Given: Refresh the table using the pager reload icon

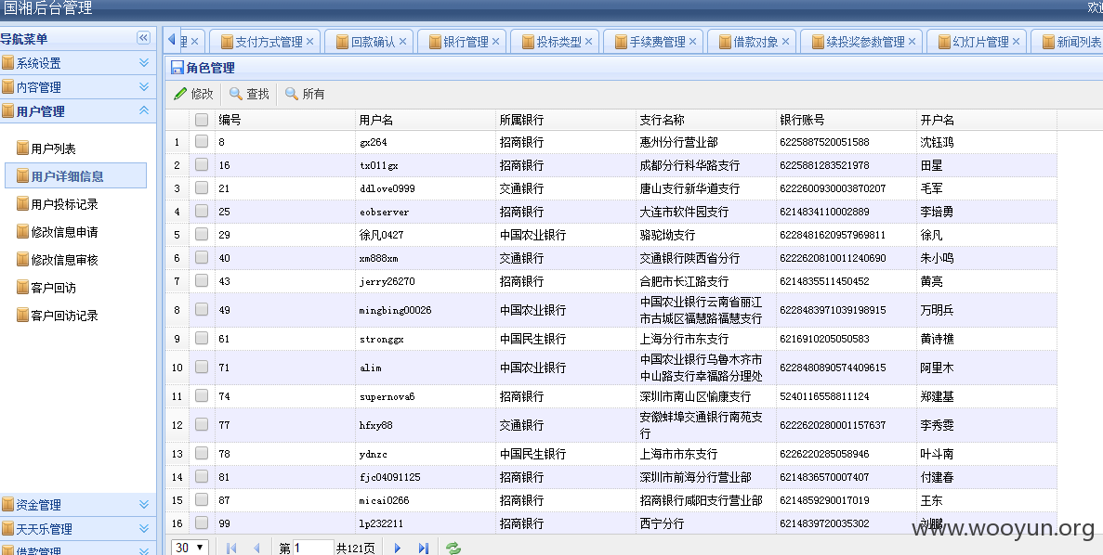Looking at the screenshot, I should pyautogui.click(x=453, y=548).
